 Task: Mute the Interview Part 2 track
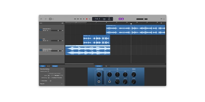pos(44,30)
